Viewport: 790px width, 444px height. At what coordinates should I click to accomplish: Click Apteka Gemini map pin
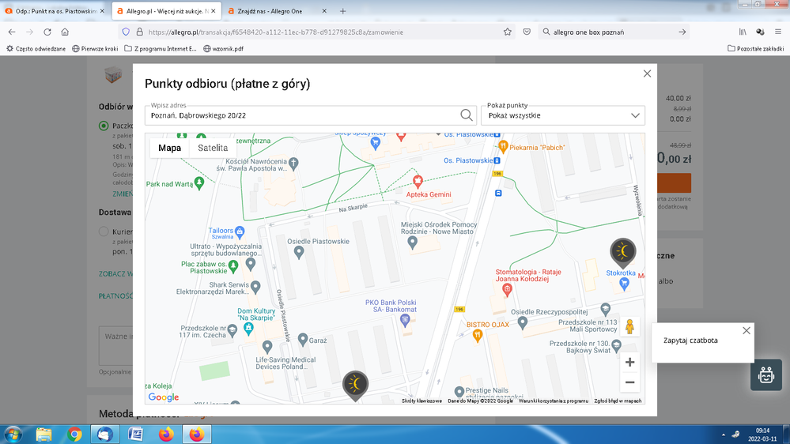click(418, 181)
